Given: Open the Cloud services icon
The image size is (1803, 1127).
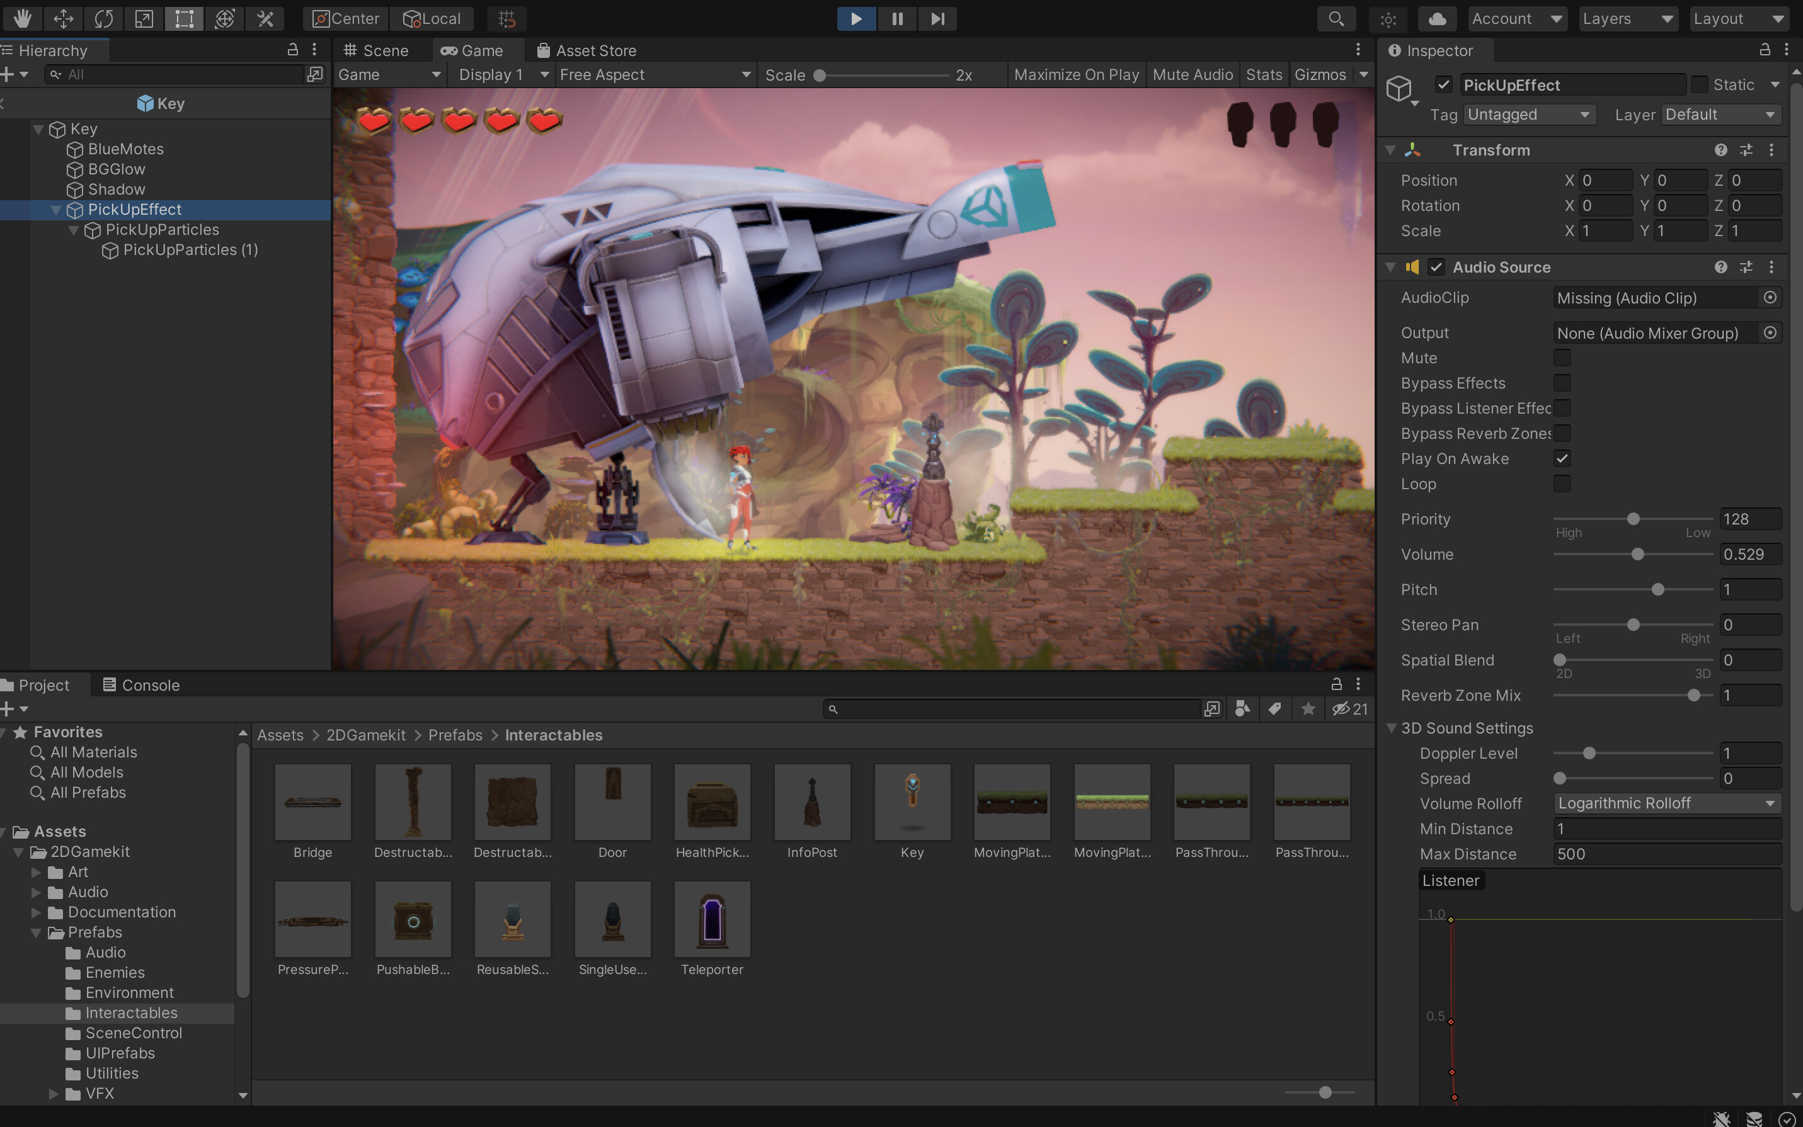Looking at the screenshot, I should [x=1437, y=19].
